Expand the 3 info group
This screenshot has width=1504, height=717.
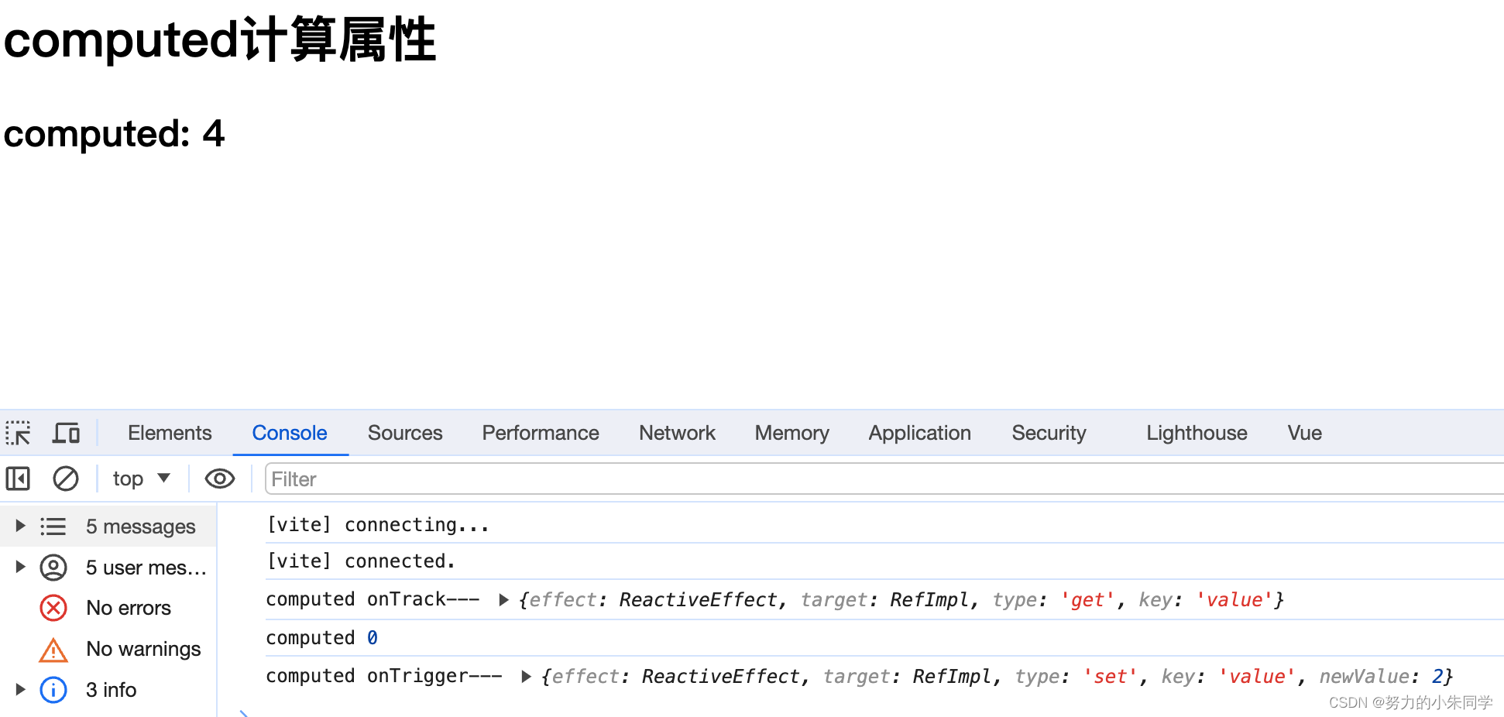click(x=21, y=689)
